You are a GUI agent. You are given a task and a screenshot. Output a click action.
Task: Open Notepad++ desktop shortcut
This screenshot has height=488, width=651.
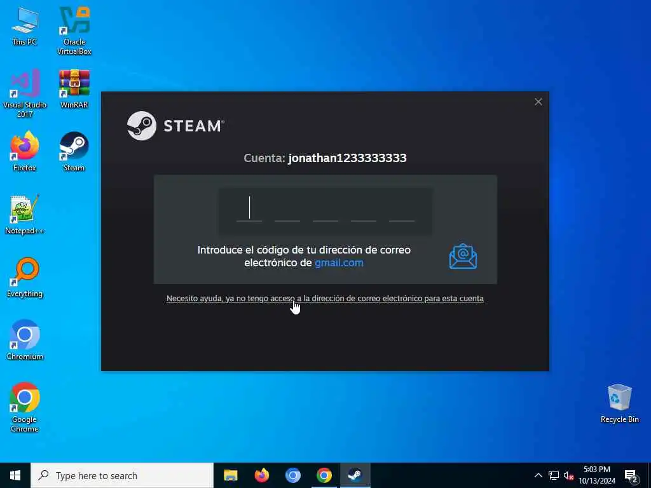point(25,215)
